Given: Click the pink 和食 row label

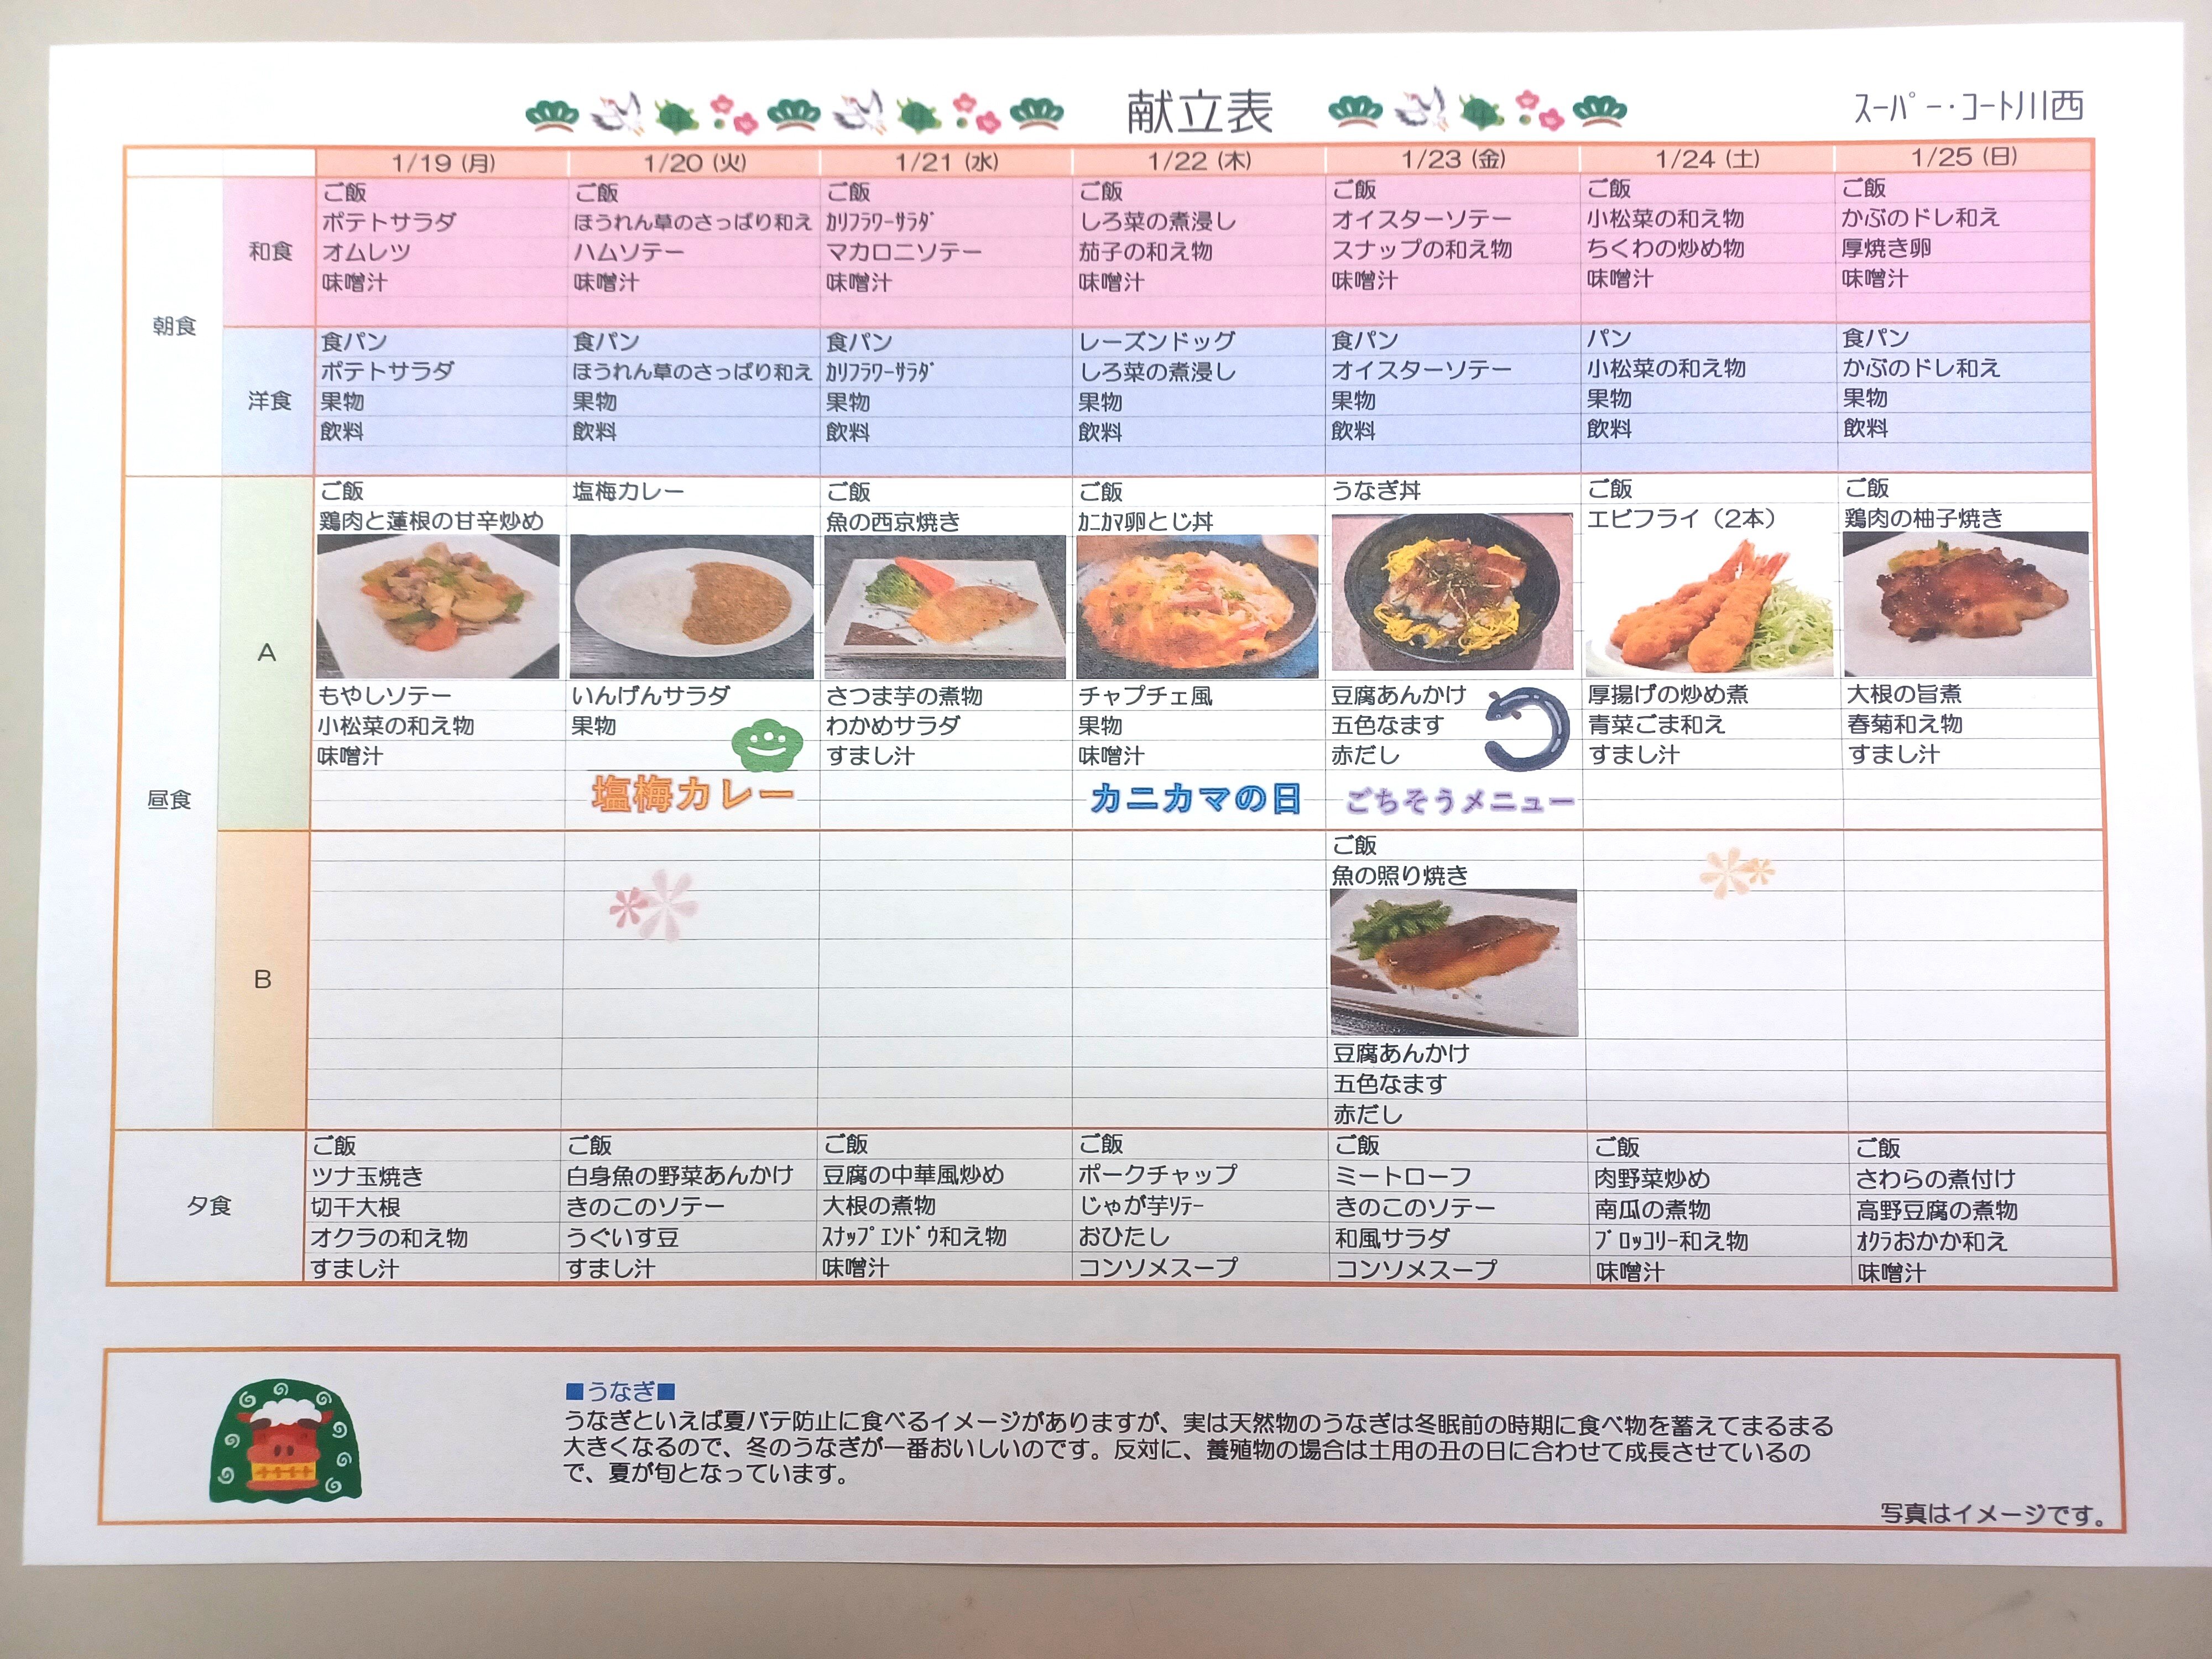Looking at the screenshot, I should click(270, 252).
